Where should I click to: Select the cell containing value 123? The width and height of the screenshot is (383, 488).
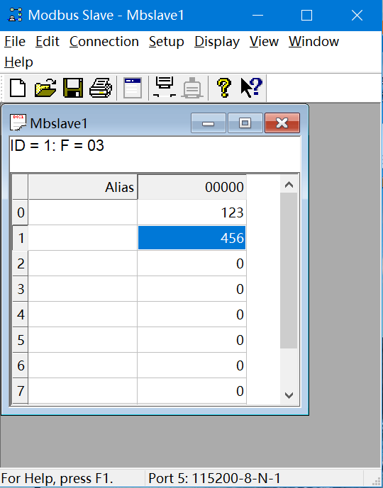click(191, 212)
